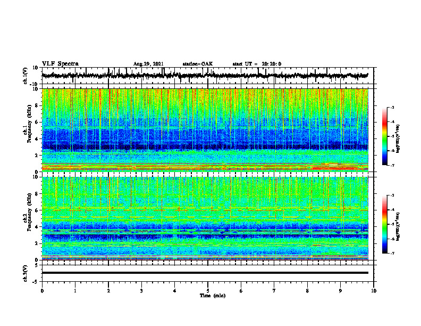Click the "Time (min)" axis label
Viewport: 421px width, 326px height.
click(x=213, y=296)
